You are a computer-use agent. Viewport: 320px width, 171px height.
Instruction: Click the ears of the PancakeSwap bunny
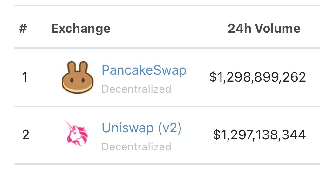pos(78,67)
